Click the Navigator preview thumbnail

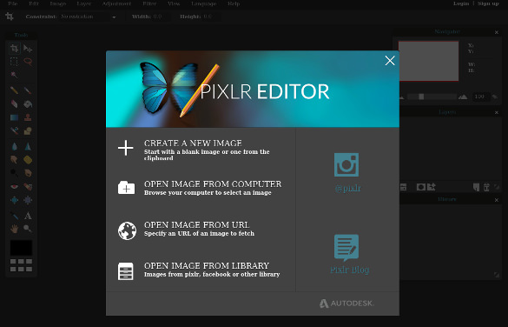(428, 61)
